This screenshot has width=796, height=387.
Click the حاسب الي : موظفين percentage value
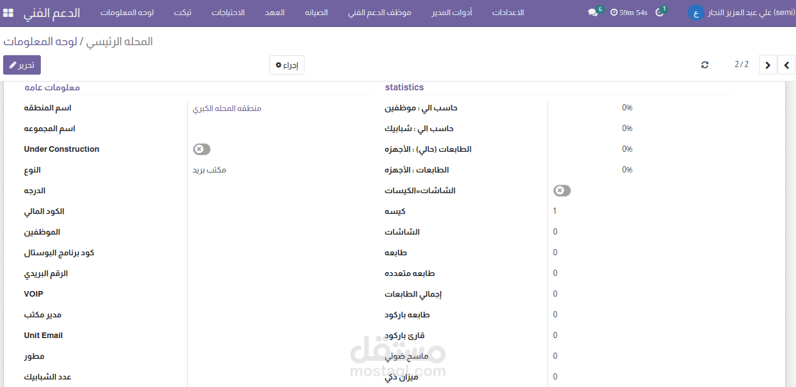click(x=627, y=108)
